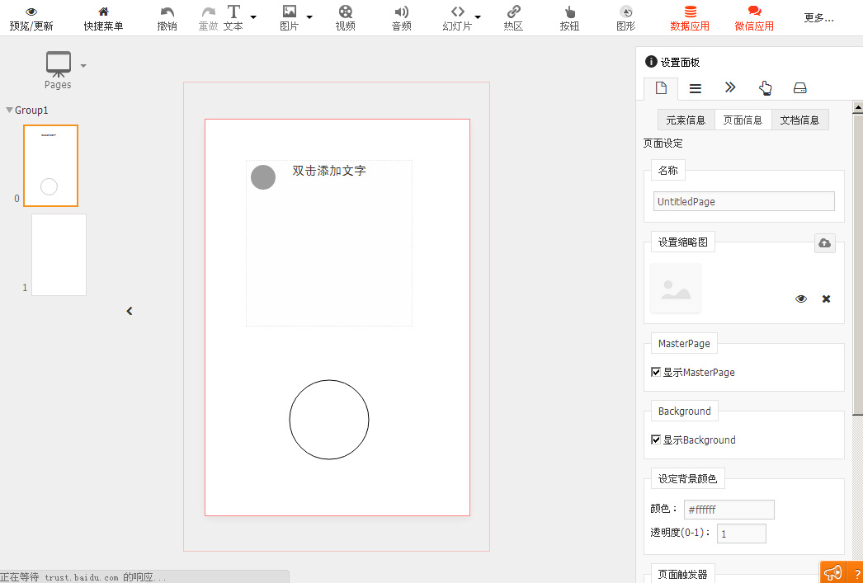Collapse the Group1 tree node
The height and width of the screenshot is (583, 863).
click(9, 110)
